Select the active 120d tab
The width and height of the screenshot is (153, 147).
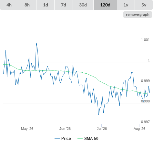pyautogui.click(x=105, y=5)
